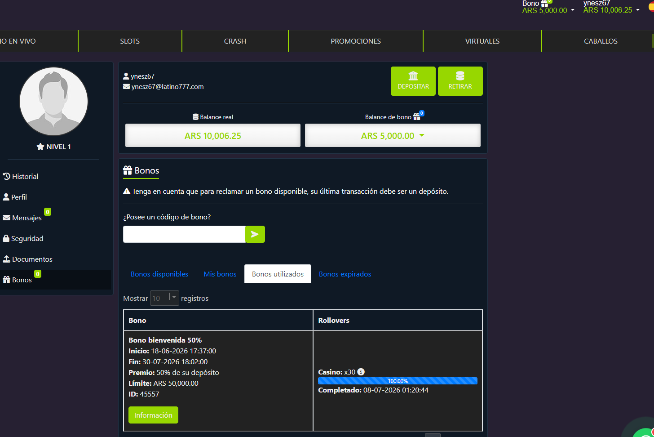Screen dimensions: 654x437
Task: Expand the Bono balance dropdown in header
Action: [548, 7]
